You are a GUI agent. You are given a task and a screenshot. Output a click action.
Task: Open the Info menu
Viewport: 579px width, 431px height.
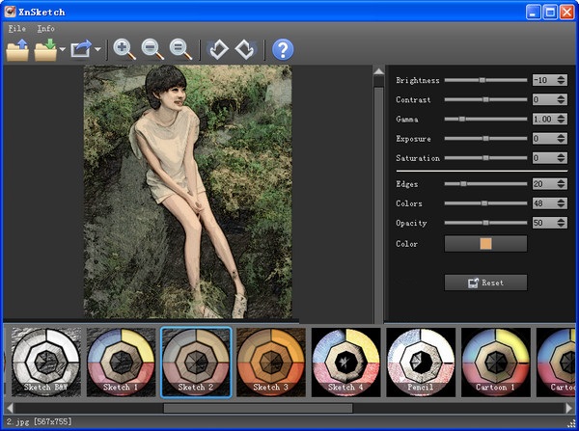tap(45, 29)
